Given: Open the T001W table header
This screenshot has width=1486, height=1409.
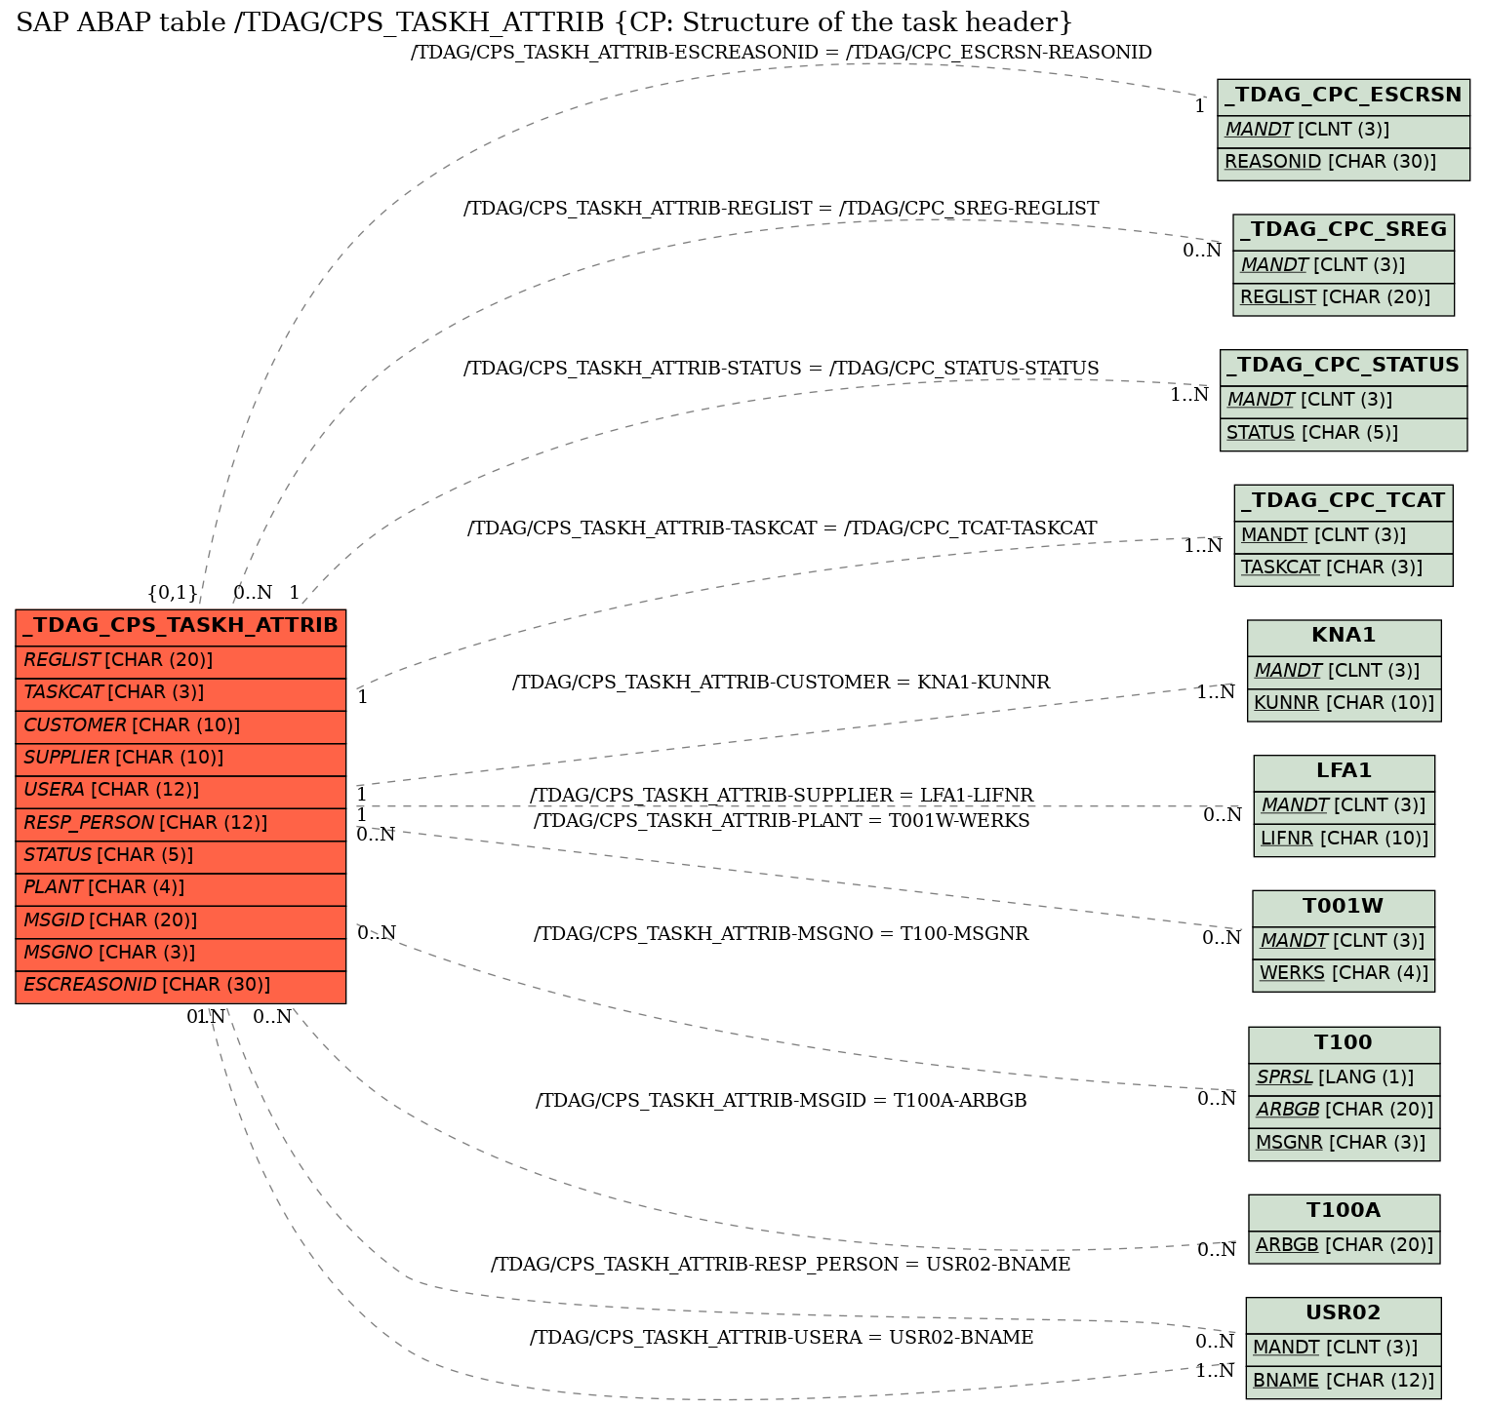Looking at the screenshot, I should [x=1344, y=907].
